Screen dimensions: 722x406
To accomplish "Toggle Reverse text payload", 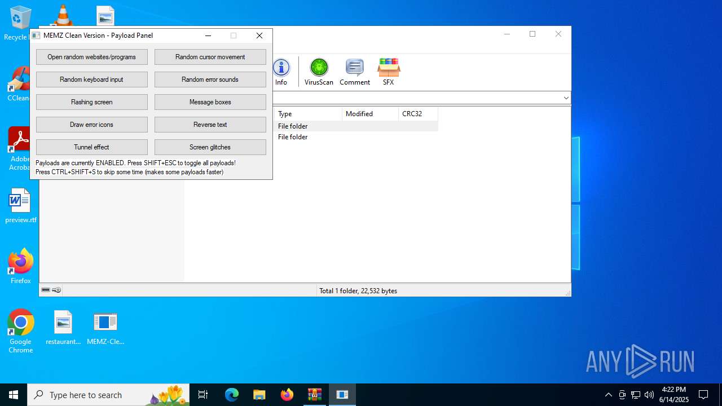I will (x=210, y=125).
